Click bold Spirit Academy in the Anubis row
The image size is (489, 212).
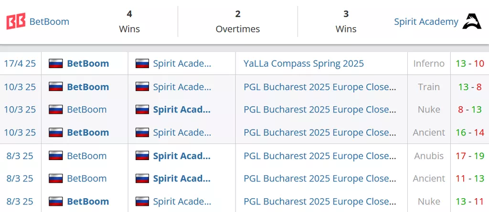coord(181,156)
